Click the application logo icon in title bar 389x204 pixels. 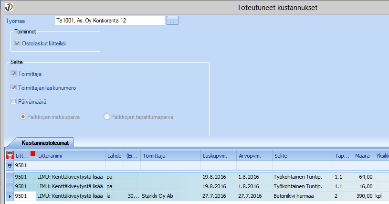click(7, 7)
